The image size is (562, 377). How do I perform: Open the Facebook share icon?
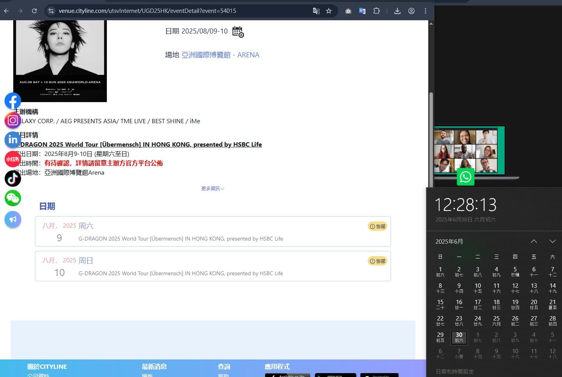(12, 101)
